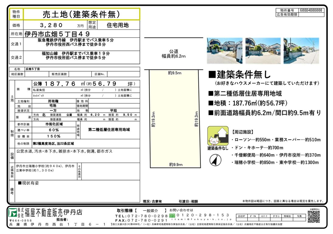Open the third property photo showing the street
The image size is (333, 234).
tap(301, 51)
